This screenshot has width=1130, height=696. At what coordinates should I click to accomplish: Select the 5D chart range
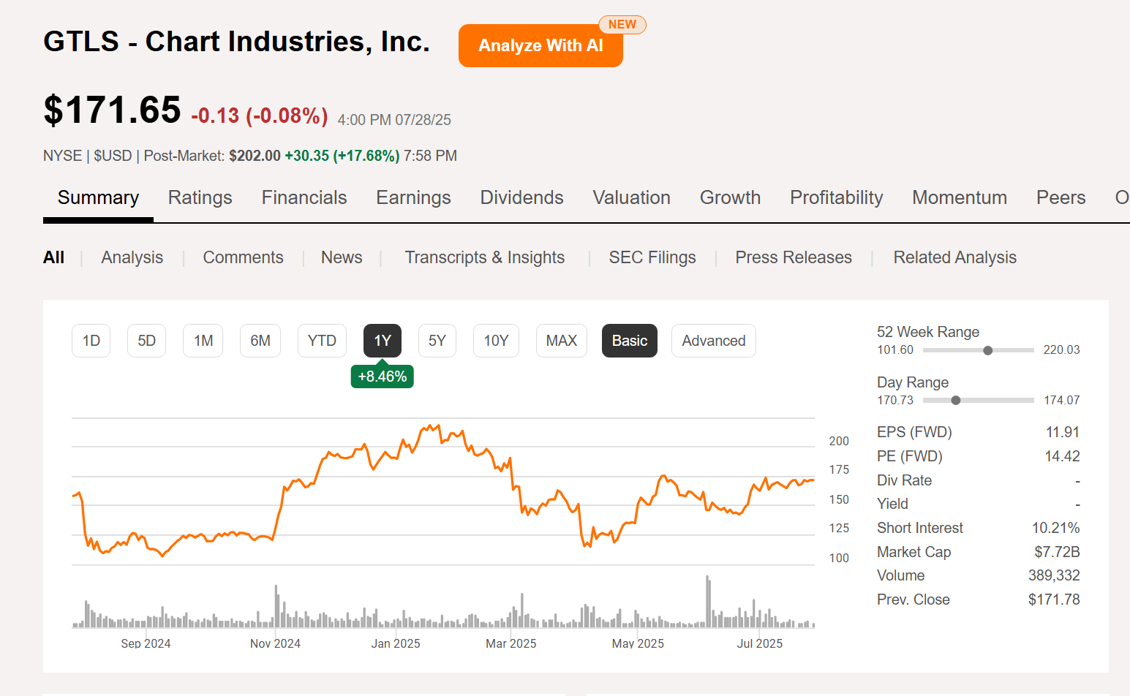coord(146,340)
